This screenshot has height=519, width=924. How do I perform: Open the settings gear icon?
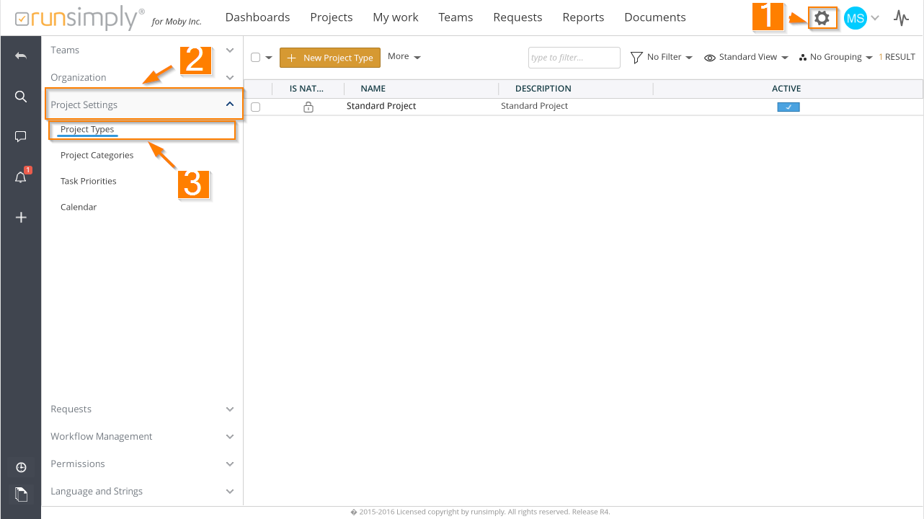pyautogui.click(x=822, y=18)
